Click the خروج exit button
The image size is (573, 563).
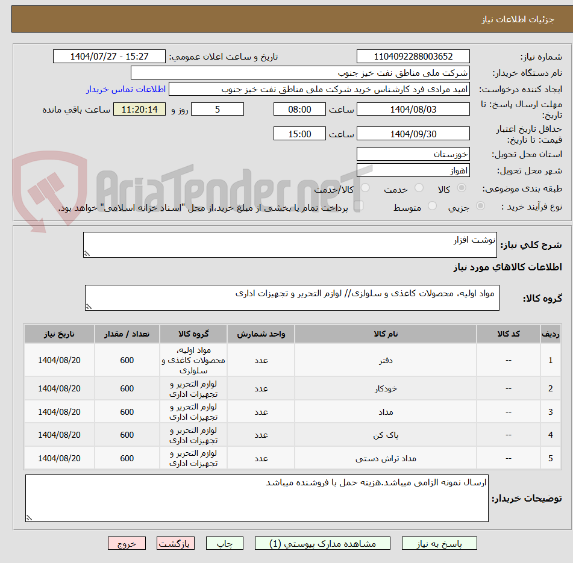[127, 543]
